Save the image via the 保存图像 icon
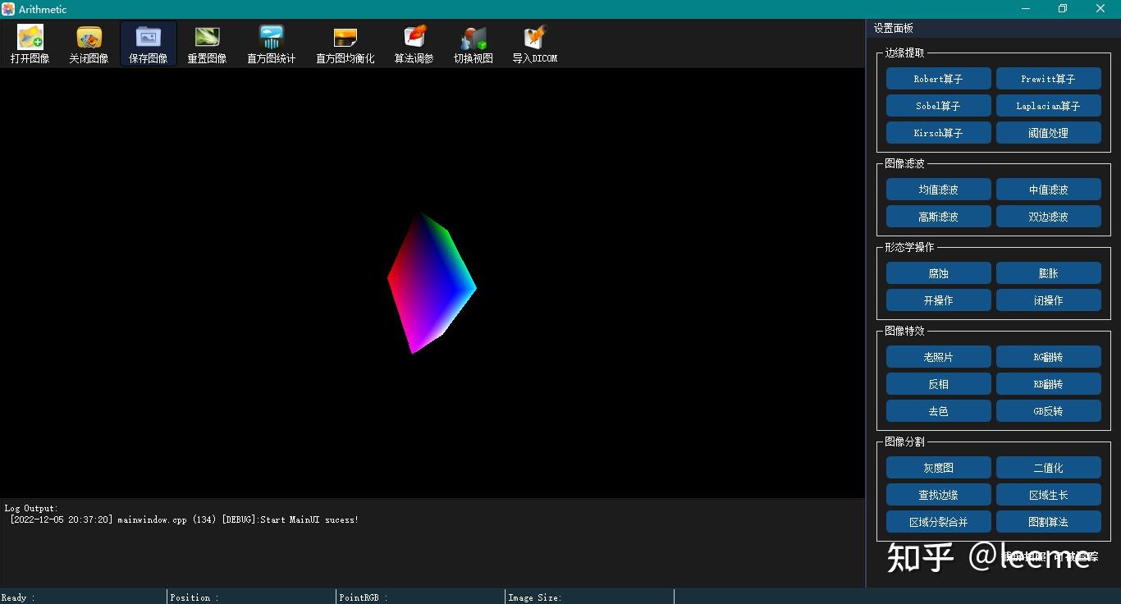Viewport: 1121px width, 604px height. pos(148,43)
